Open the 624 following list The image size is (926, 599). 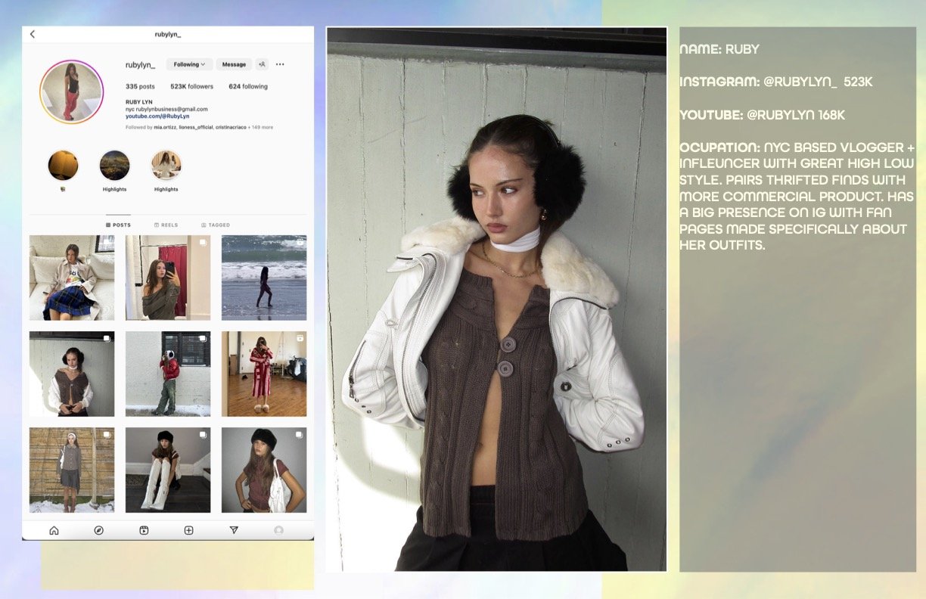(248, 86)
